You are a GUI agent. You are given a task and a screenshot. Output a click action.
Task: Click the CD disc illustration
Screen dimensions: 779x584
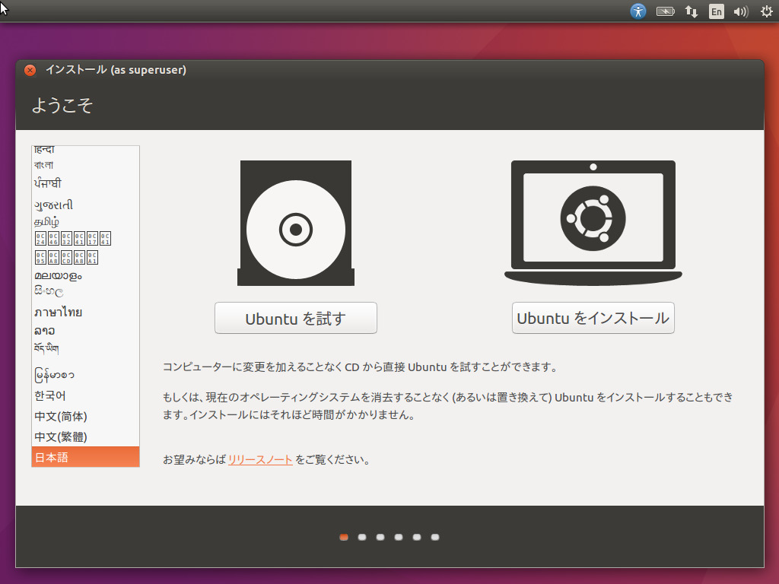[296, 223]
